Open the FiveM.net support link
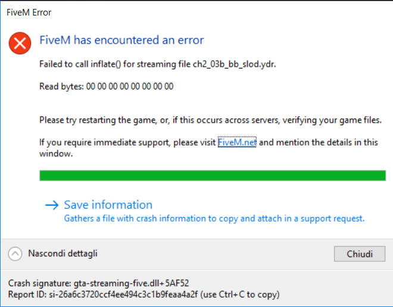Viewport: 393px width, 307px height. click(x=237, y=142)
